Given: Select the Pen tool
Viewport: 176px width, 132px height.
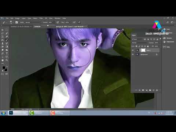Looking at the screenshot, I should point(2,54).
